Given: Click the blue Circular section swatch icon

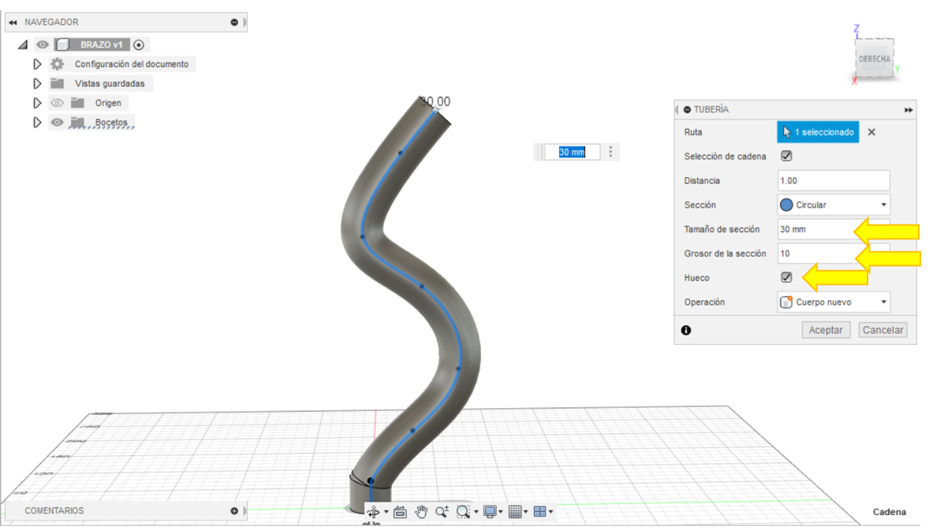Looking at the screenshot, I should point(786,205).
